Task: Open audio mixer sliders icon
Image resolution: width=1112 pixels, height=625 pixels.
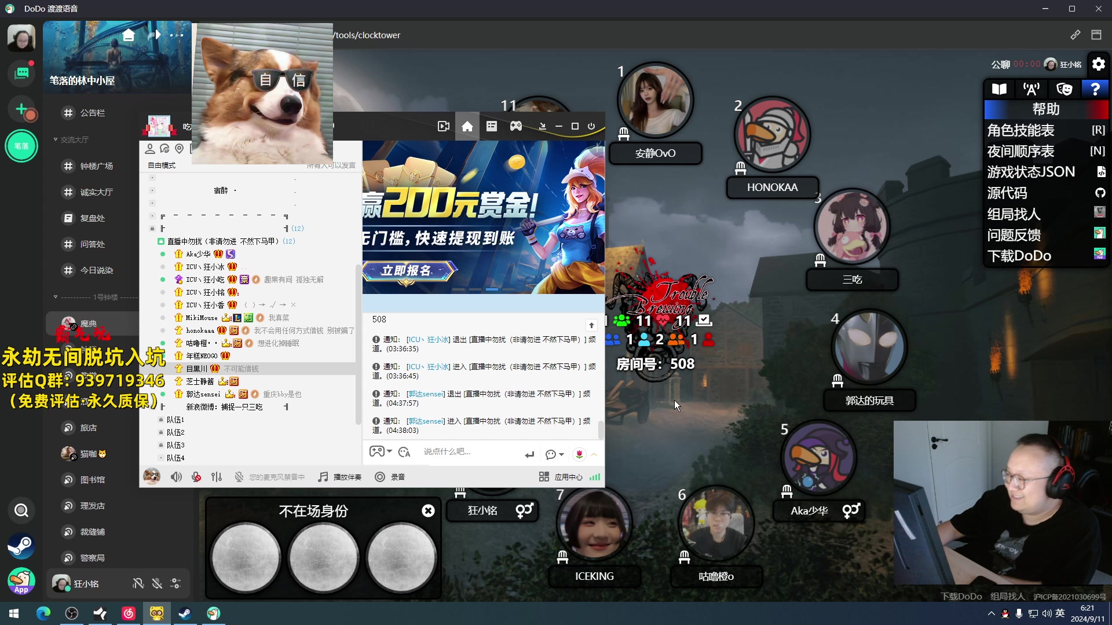Action: (217, 477)
